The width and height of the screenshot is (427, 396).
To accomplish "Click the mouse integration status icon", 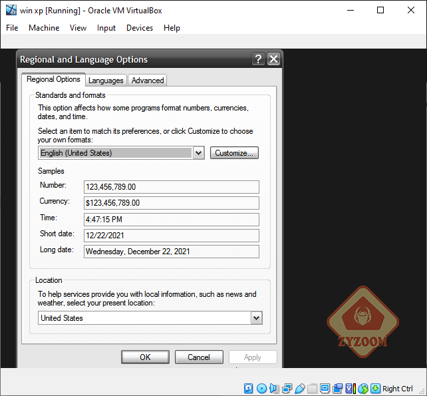I will [363, 389].
